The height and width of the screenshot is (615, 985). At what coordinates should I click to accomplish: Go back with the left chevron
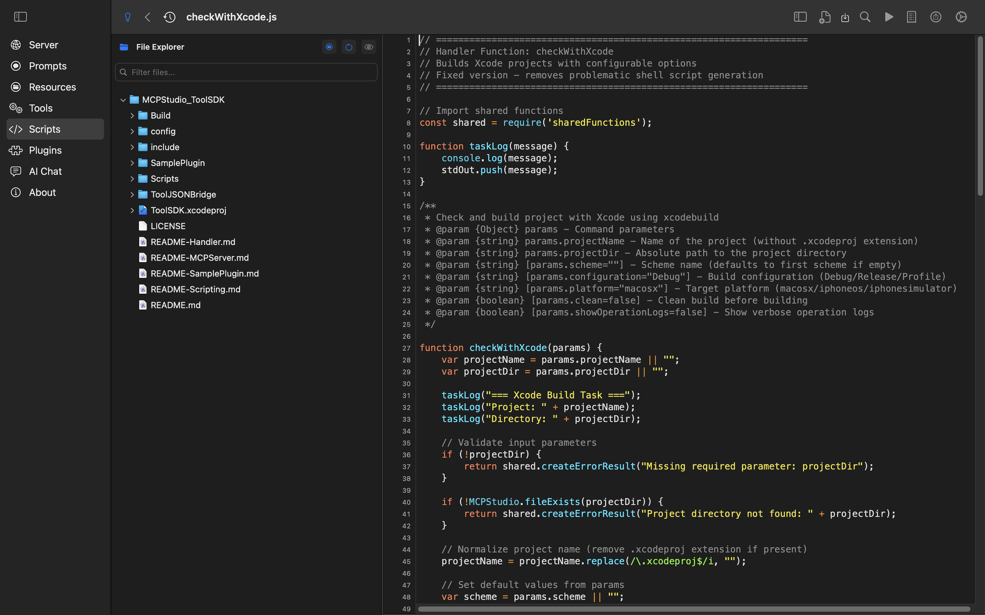tap(148, 17)
